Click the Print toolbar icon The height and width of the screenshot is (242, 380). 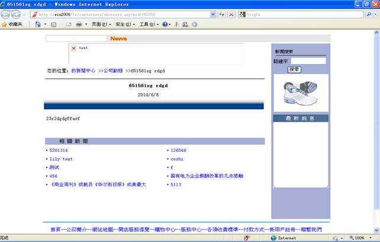(79, 24)
